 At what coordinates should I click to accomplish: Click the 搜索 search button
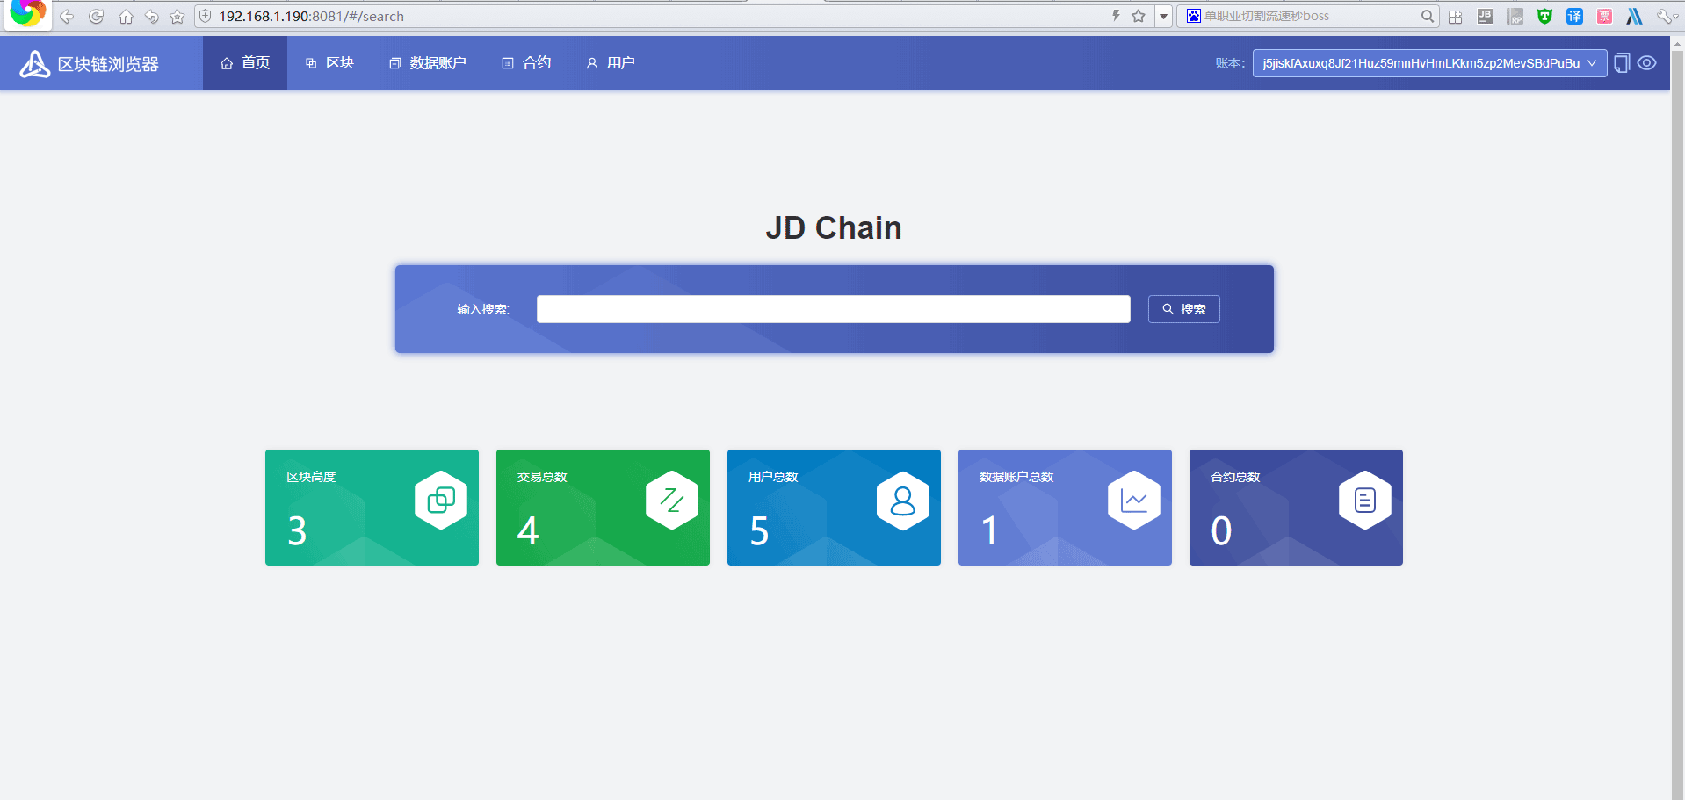click(x=1183, y=309)
